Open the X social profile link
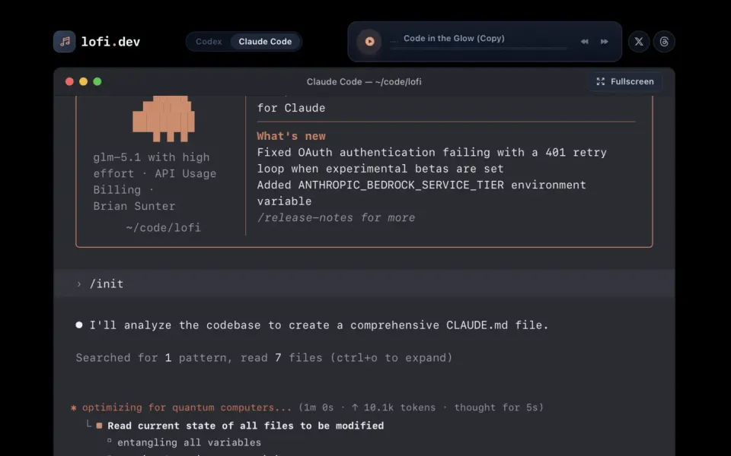This screenshot has width=731, height=456. 639,41
